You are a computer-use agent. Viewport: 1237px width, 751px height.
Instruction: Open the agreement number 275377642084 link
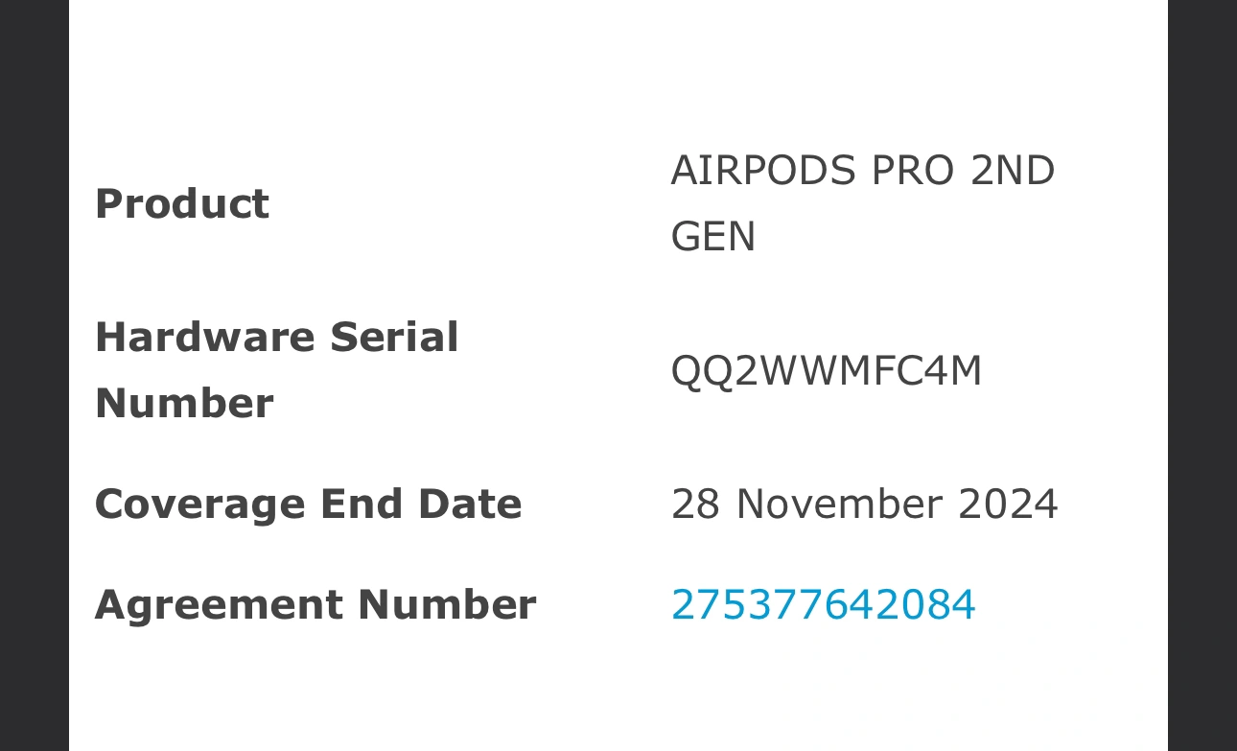point(823,604)
